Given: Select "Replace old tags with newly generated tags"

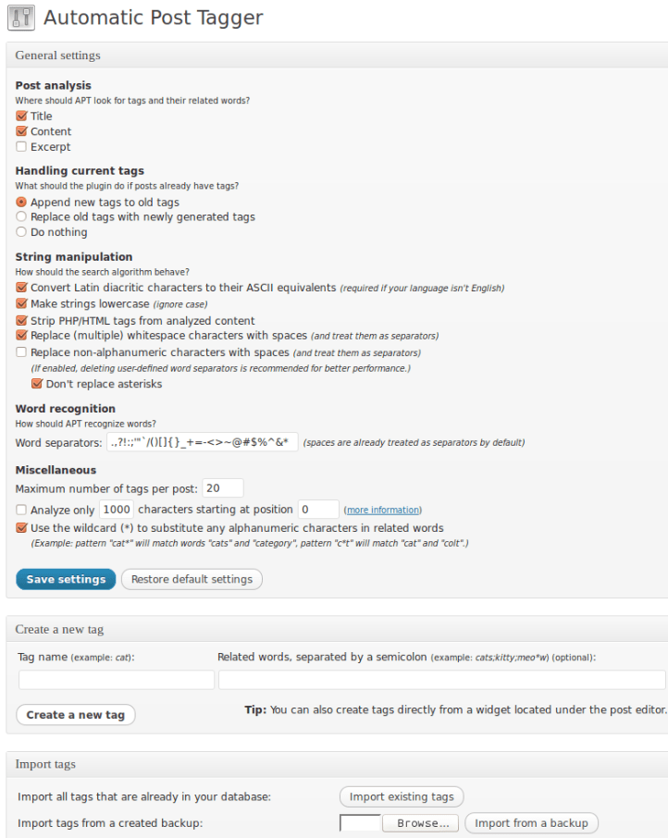Looking at the screenshot, I should 20,216.
